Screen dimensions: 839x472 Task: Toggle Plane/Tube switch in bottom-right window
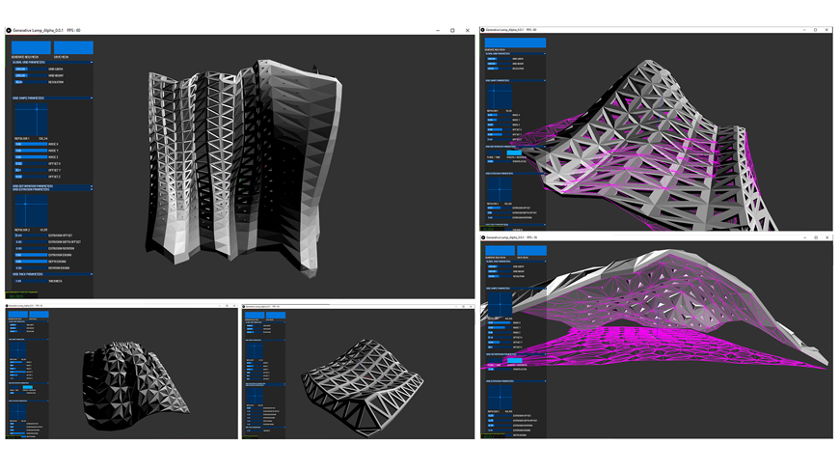[495, 361]
